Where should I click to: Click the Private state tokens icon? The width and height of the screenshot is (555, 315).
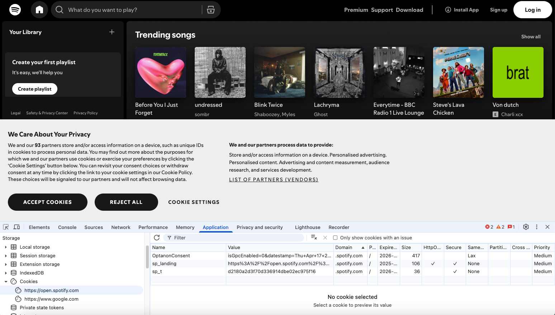click(14, 307)
